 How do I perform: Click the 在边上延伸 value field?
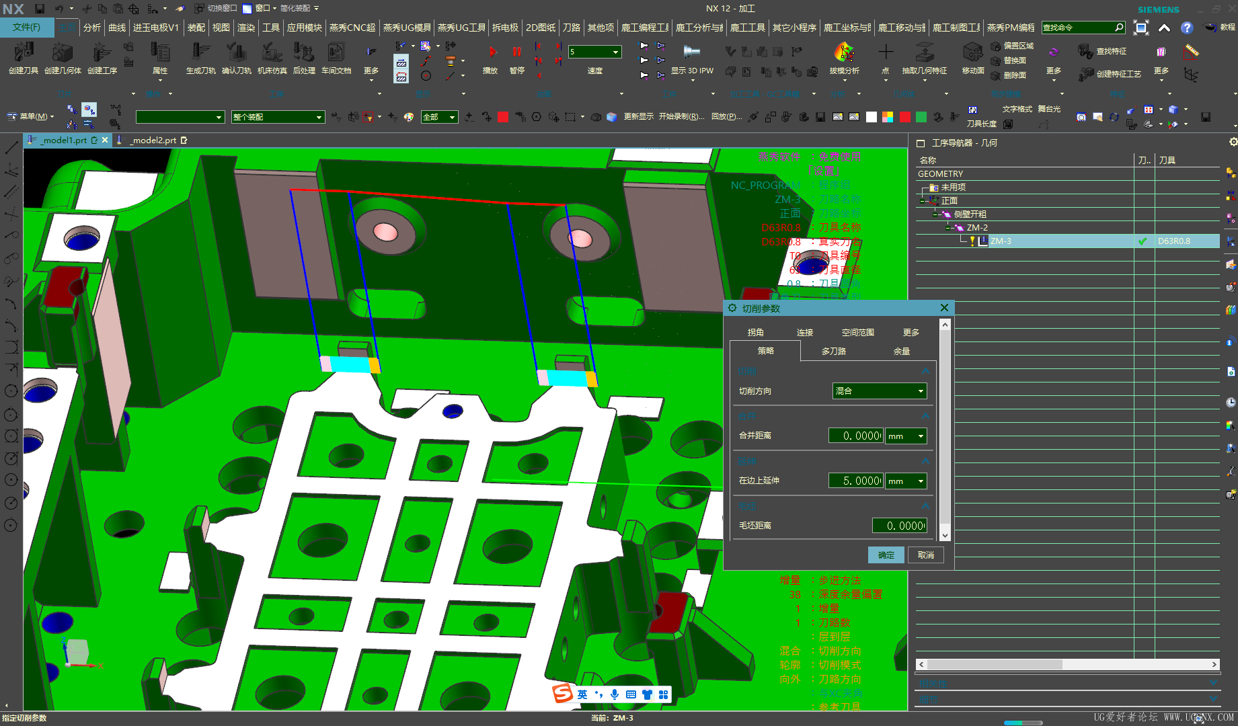tap(855, 481)
